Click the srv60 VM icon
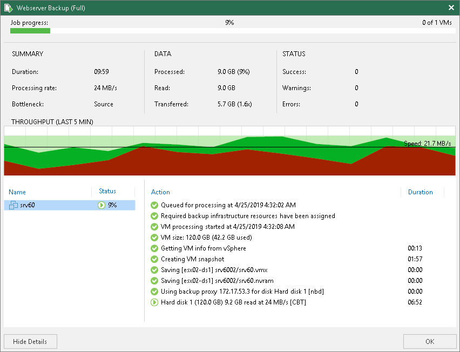The image size is (460, 352). point(13,205)
